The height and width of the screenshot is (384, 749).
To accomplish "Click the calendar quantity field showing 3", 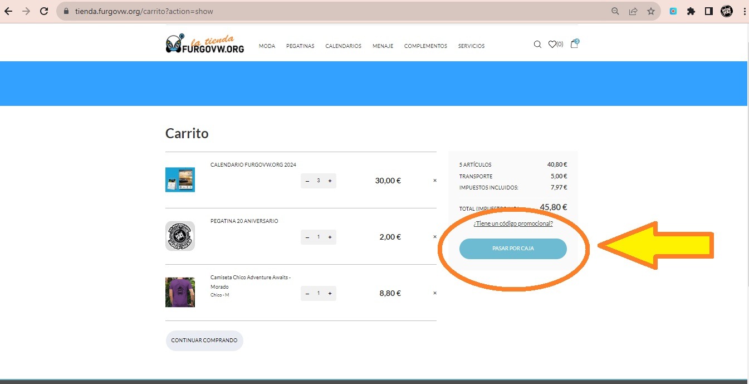I will click(x=319, y=181).
